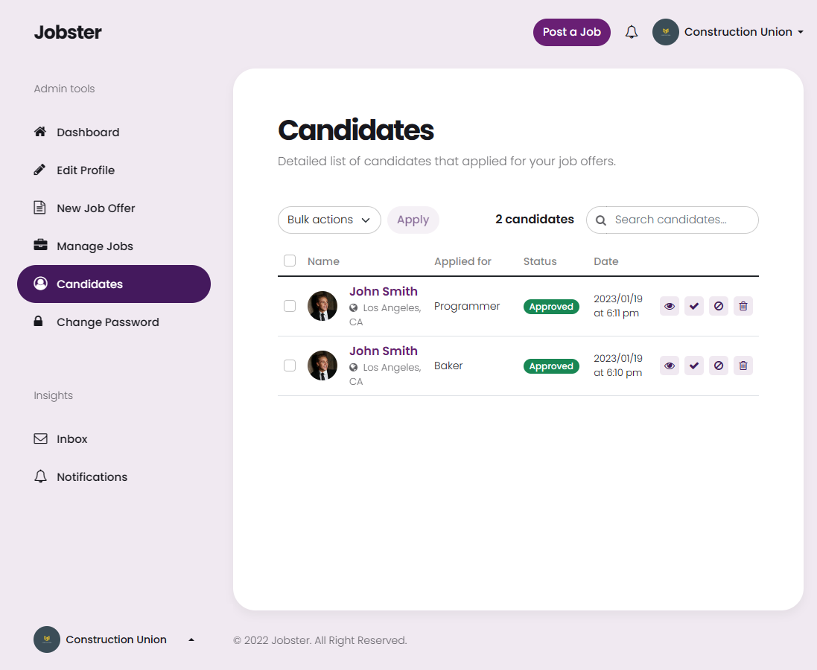
Task: View Programmer application with eye icon
Action: pyautogui.click(x=669, y=306)
